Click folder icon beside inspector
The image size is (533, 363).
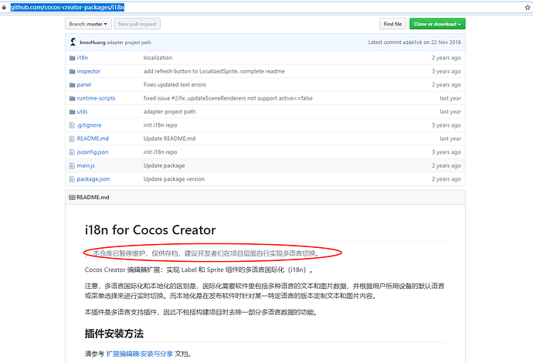pos(72,71)
